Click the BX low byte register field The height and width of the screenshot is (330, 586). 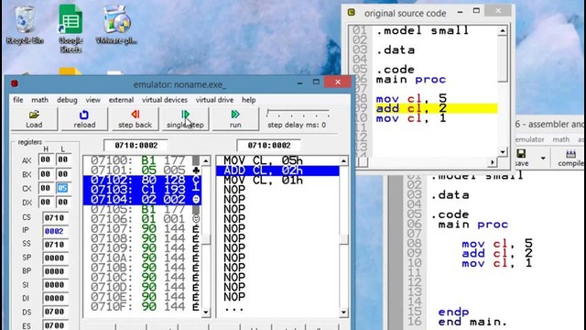pyautogui.click(x=63, y=174)
